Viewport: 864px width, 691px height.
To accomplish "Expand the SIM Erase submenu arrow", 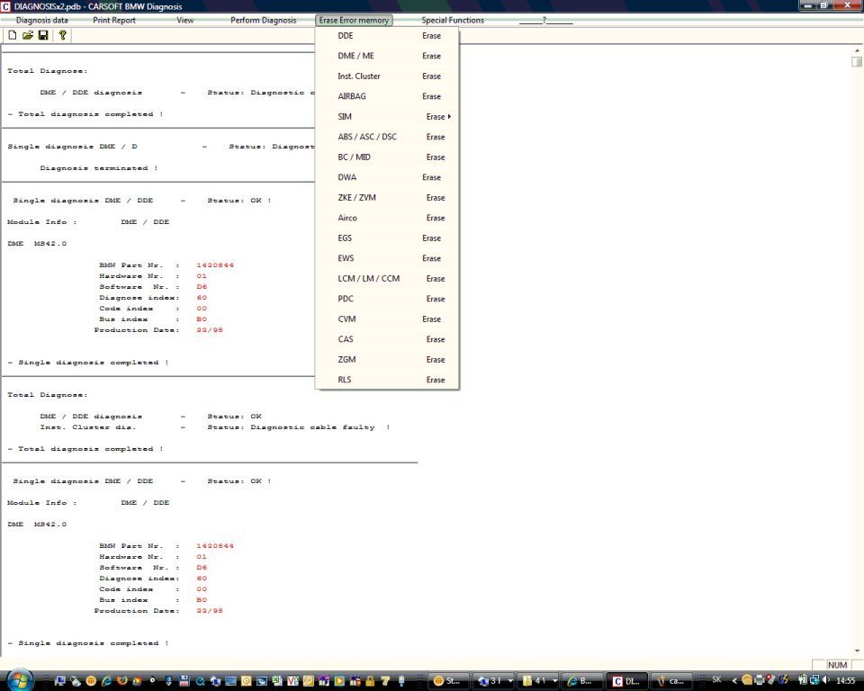I will coord(450,117).
